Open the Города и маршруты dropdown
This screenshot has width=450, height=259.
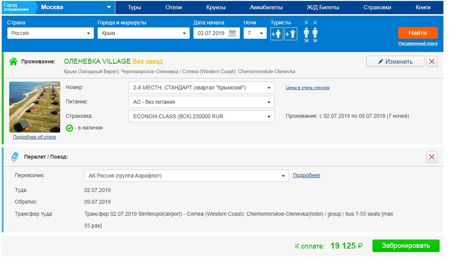click(142, 33)
